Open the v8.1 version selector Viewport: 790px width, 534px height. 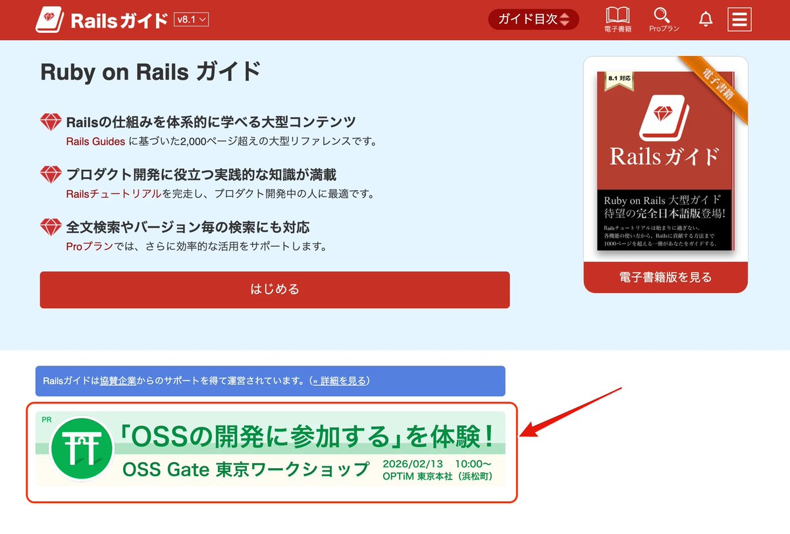tap(192, 19)
